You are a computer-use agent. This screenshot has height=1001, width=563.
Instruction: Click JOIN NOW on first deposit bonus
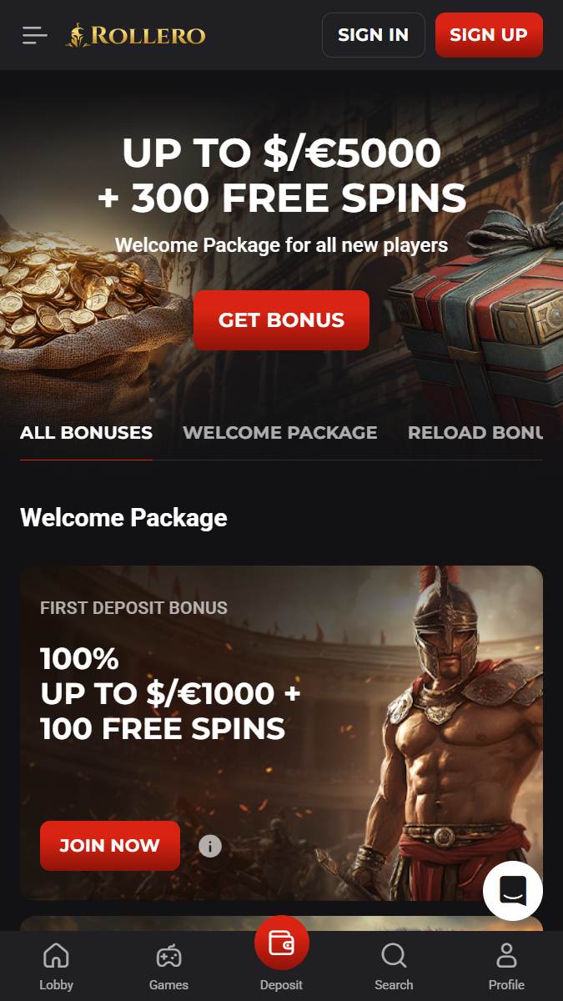pyautogui.click(x=110, y=846)
